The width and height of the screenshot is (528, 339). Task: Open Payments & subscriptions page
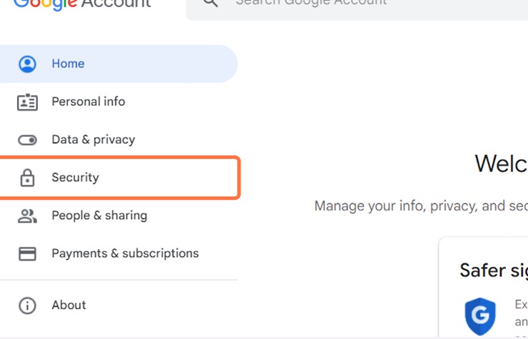pos(125,253)
